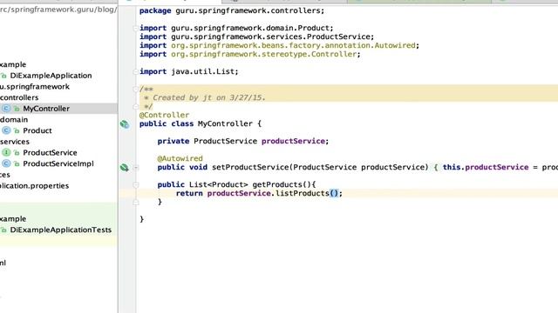Collapse the Javadoc comment fold marker
Viewport: 558px width, 313px height.
pos(136,89)
